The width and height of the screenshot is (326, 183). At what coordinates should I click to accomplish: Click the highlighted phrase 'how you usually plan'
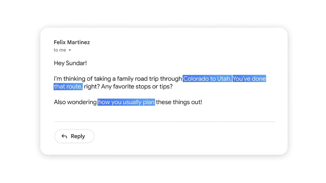click(126, 102)
